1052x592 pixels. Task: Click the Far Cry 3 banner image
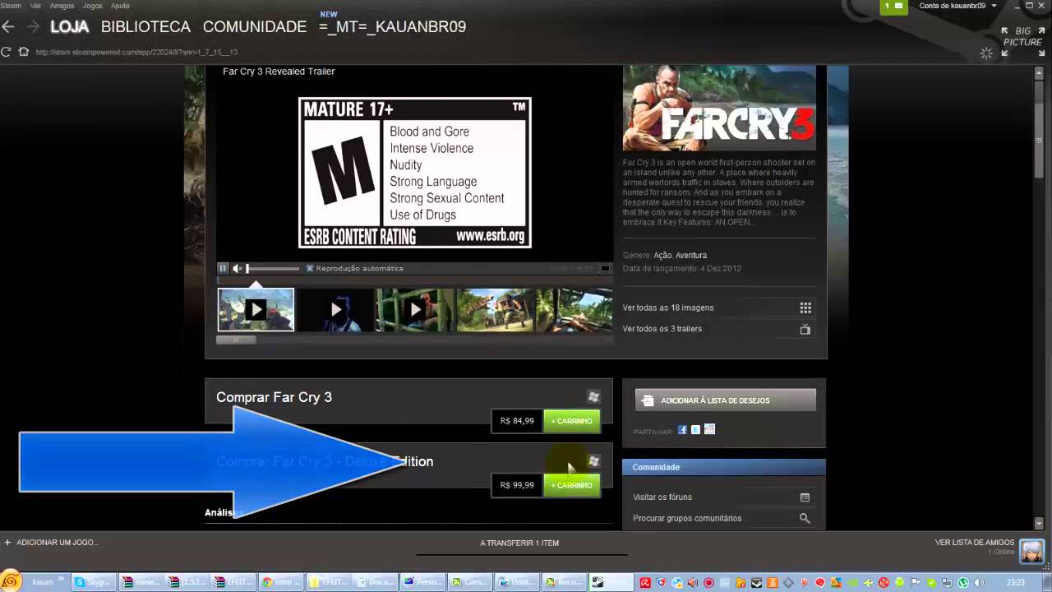[719, 108]
